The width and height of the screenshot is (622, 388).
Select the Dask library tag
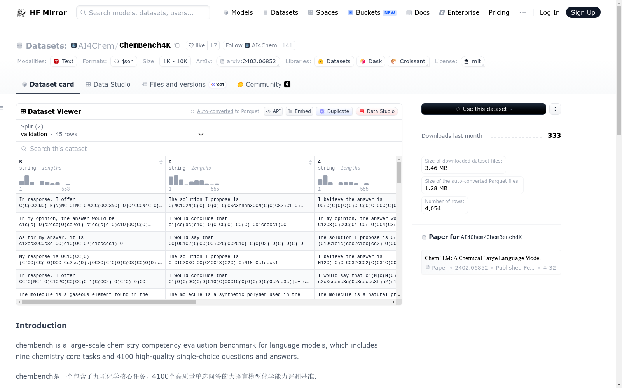click(x=371, y=61)
